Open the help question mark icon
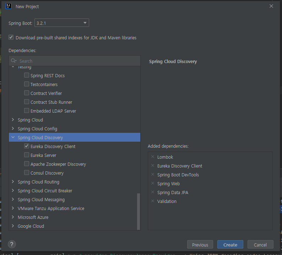282x255 pixels. point(12,244)
